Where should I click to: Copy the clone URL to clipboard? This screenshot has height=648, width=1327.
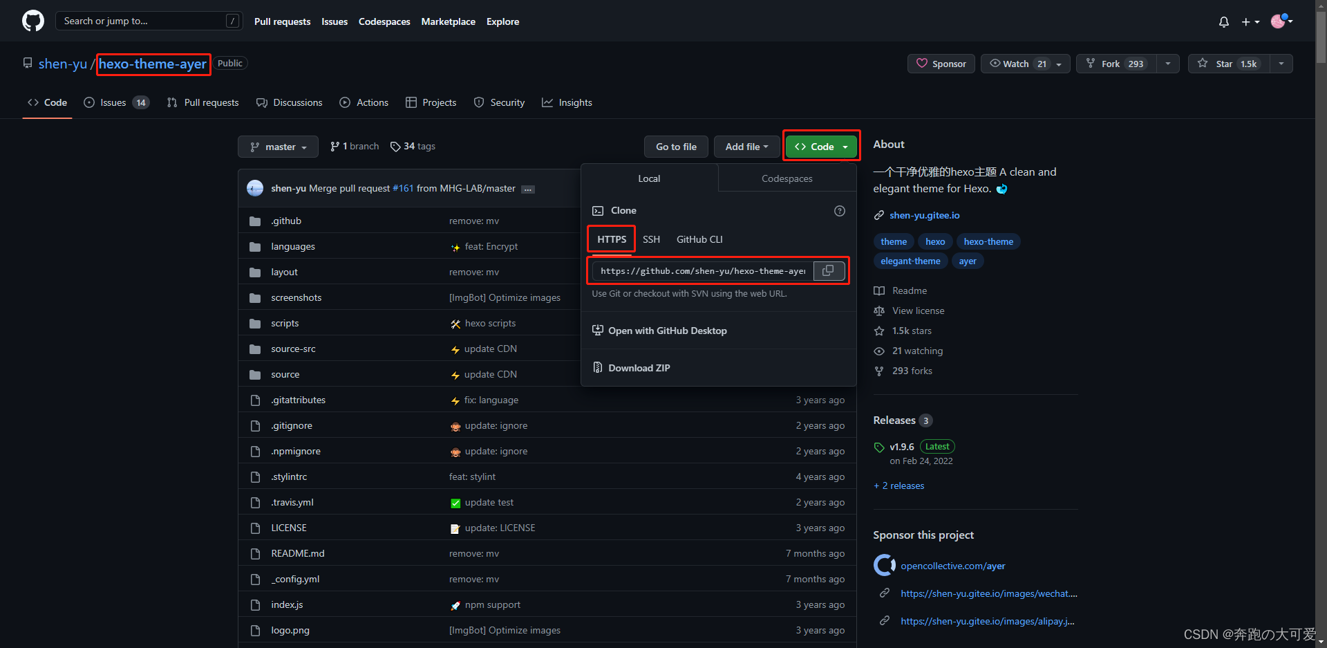pyautogui.click(x=829, y=270)
